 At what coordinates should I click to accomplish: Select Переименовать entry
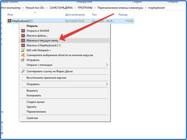pyautogui.click(x=64, y=112)
